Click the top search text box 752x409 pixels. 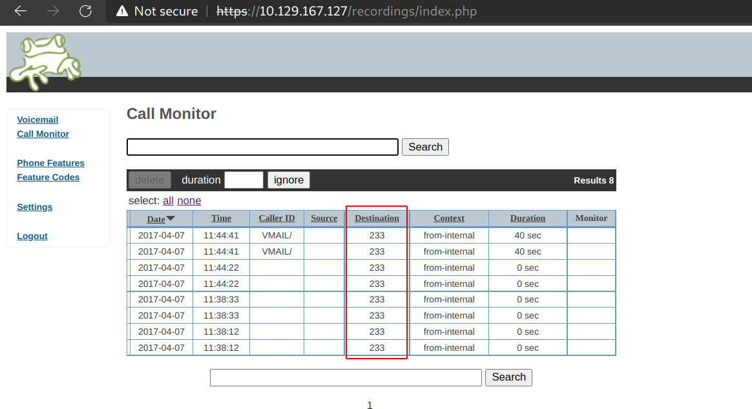(x=262, y=147)
